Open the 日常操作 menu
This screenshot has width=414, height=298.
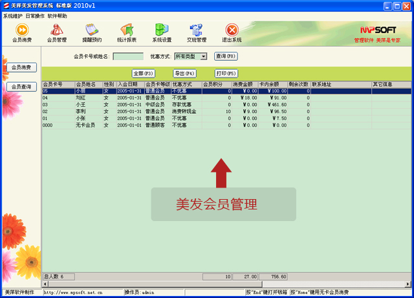click(x=35, y=16)
